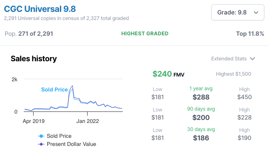This screenshot has height=154, width=269.
Task: Click the blue Sold Price legend marker
Action: click(41, 136)
